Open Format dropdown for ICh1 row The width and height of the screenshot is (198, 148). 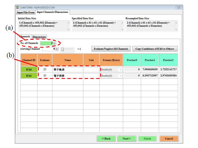120,76
